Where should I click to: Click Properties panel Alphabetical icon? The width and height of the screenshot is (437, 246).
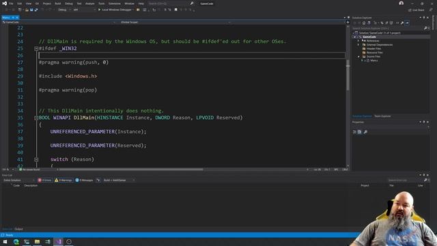point(360,132)
